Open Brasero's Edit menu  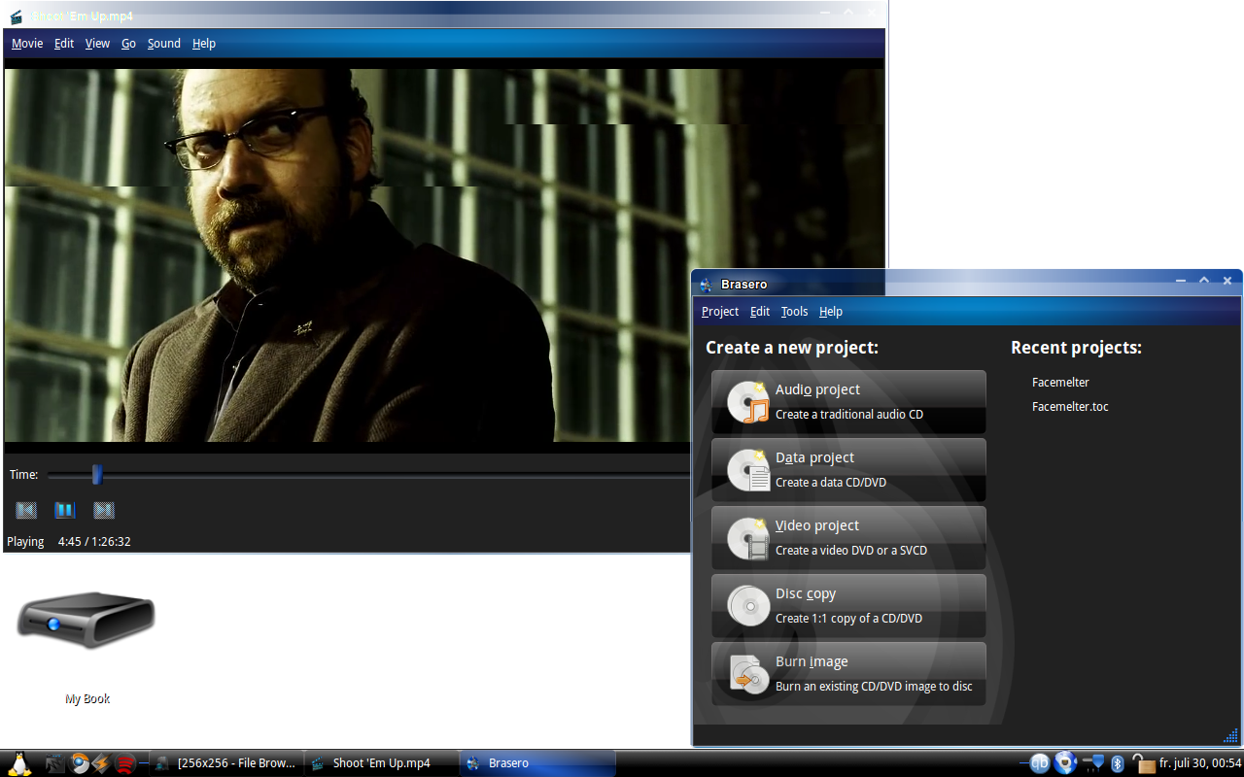(760, 312)
